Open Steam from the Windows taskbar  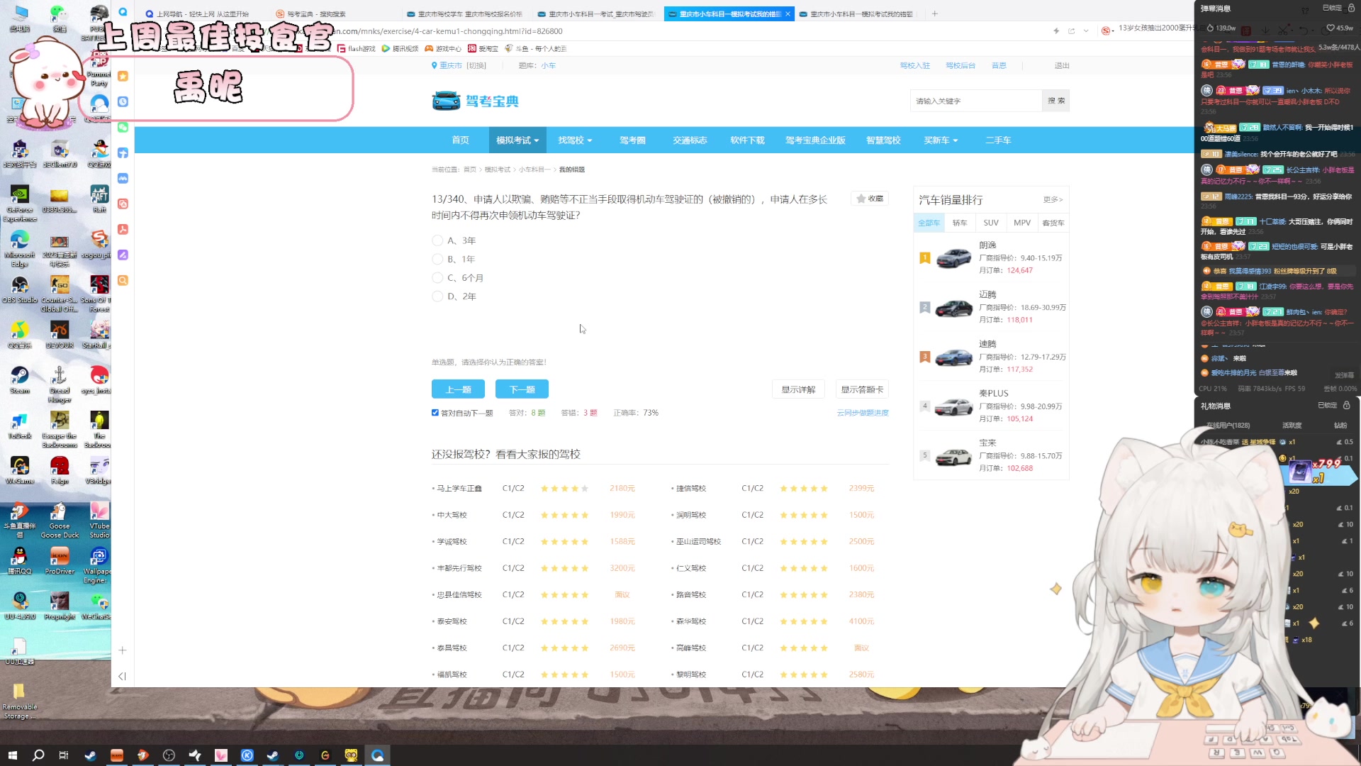(x=90, y=755)
